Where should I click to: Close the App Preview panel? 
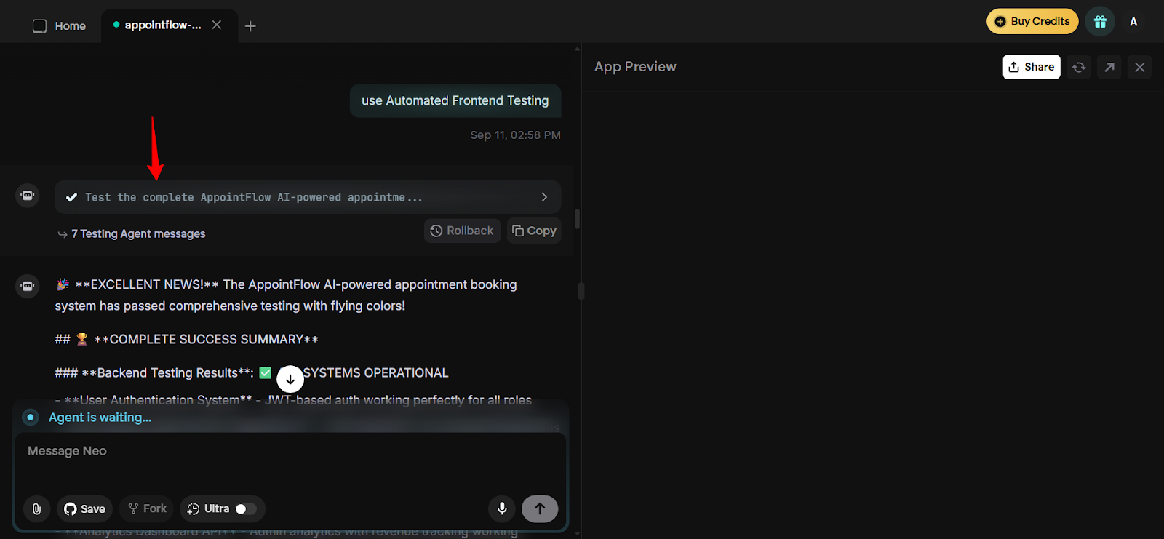pos(1140,67)
